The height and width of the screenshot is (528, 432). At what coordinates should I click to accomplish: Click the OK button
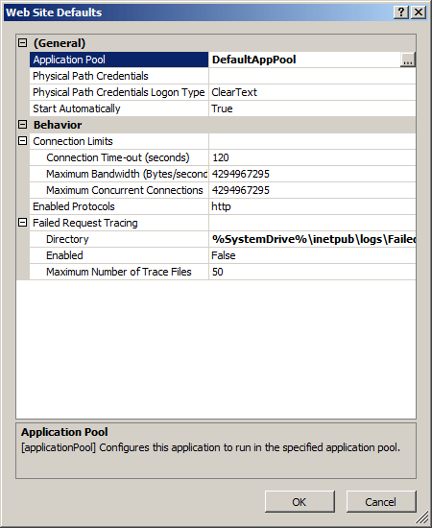coord(300,502)
